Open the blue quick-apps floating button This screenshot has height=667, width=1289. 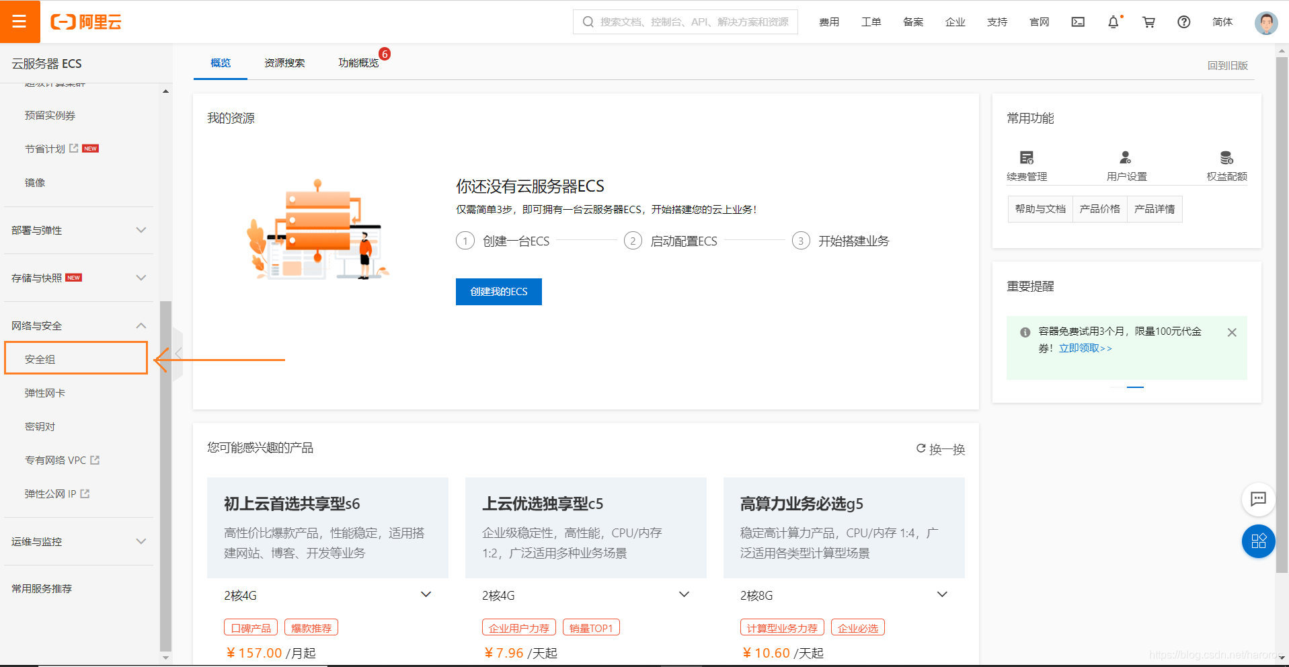click(x=1259, y=541)
